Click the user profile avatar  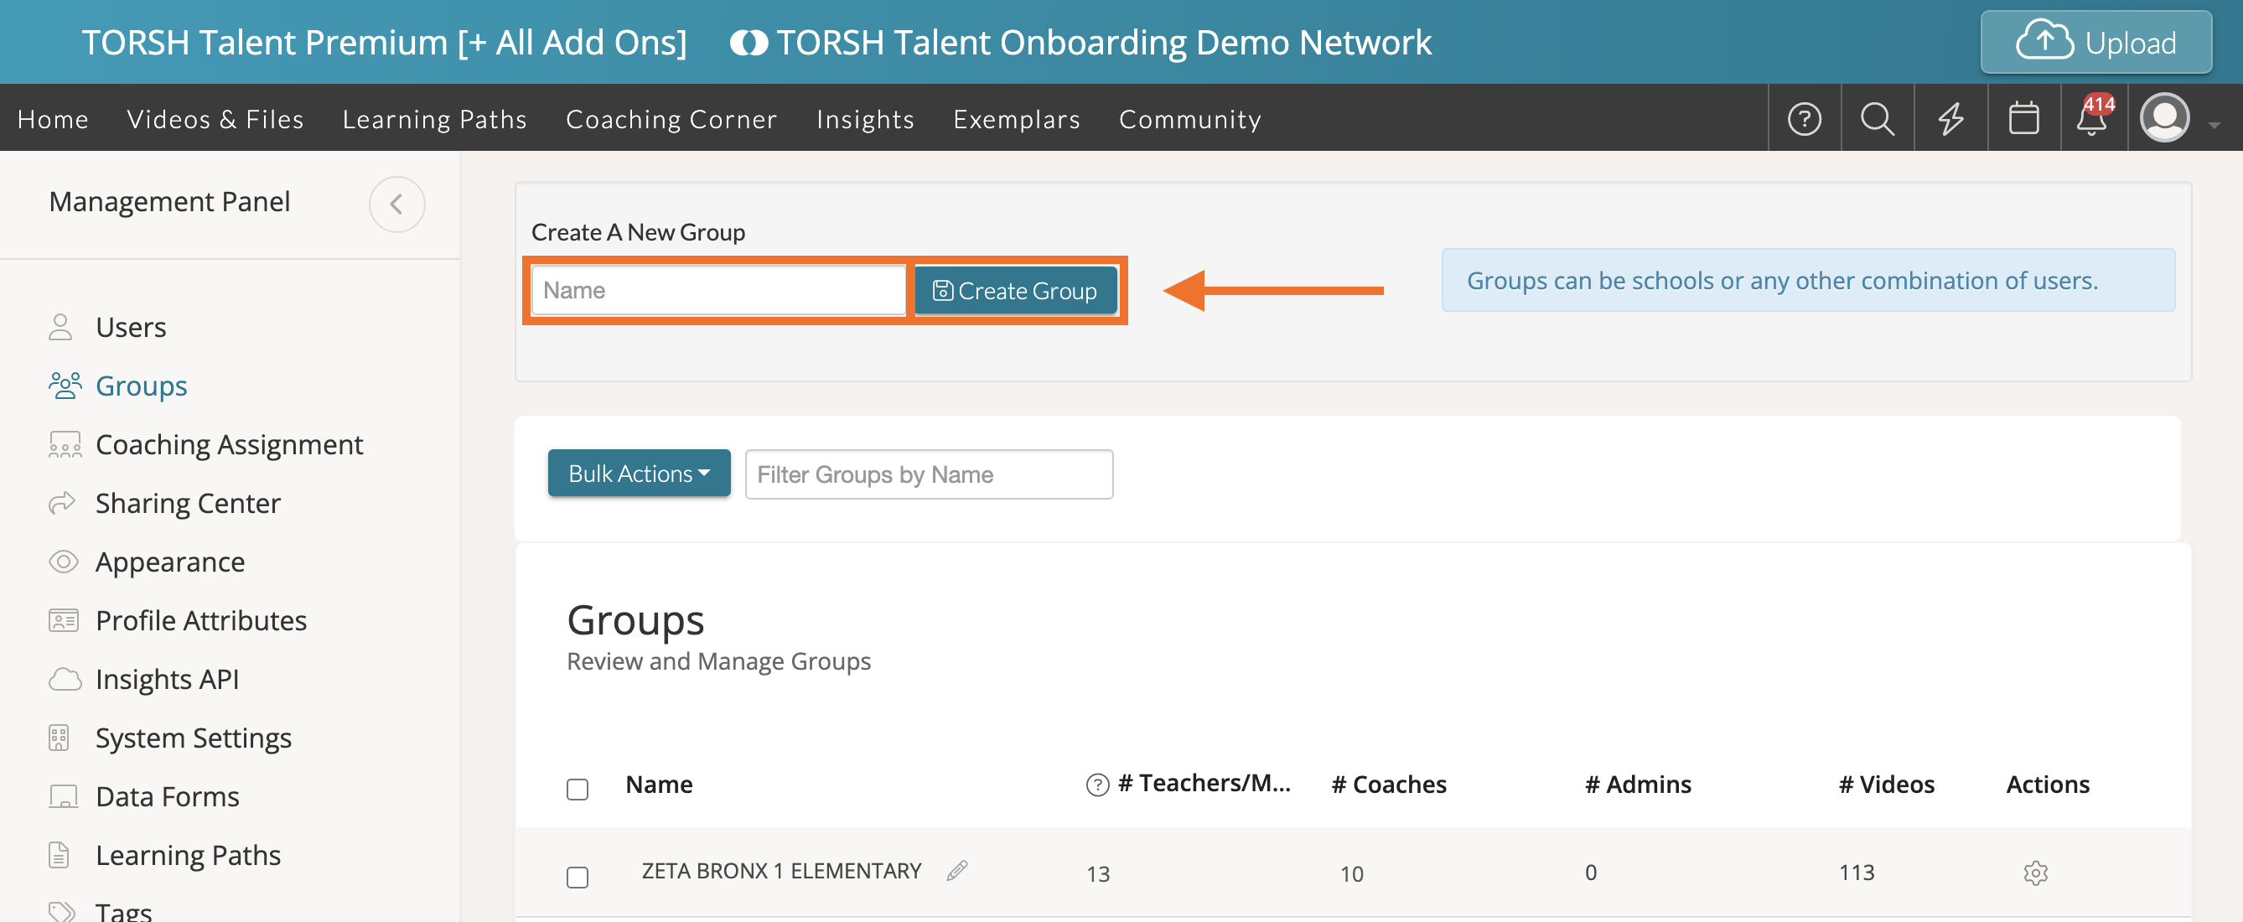tap(2165, 117)
